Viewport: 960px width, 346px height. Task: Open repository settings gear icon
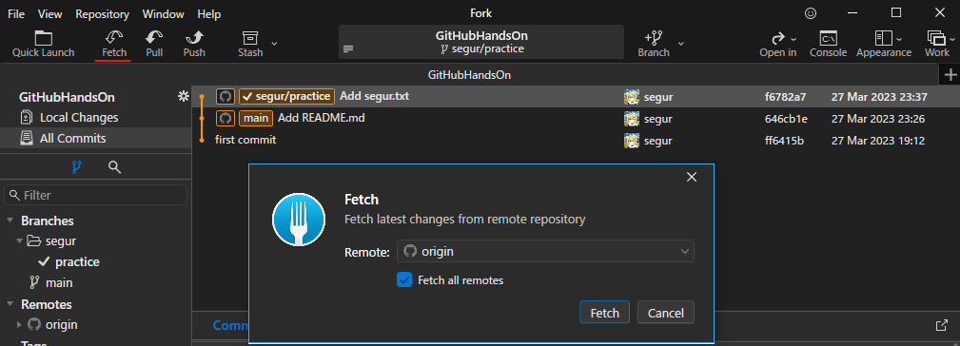click(x=183, y=96)
